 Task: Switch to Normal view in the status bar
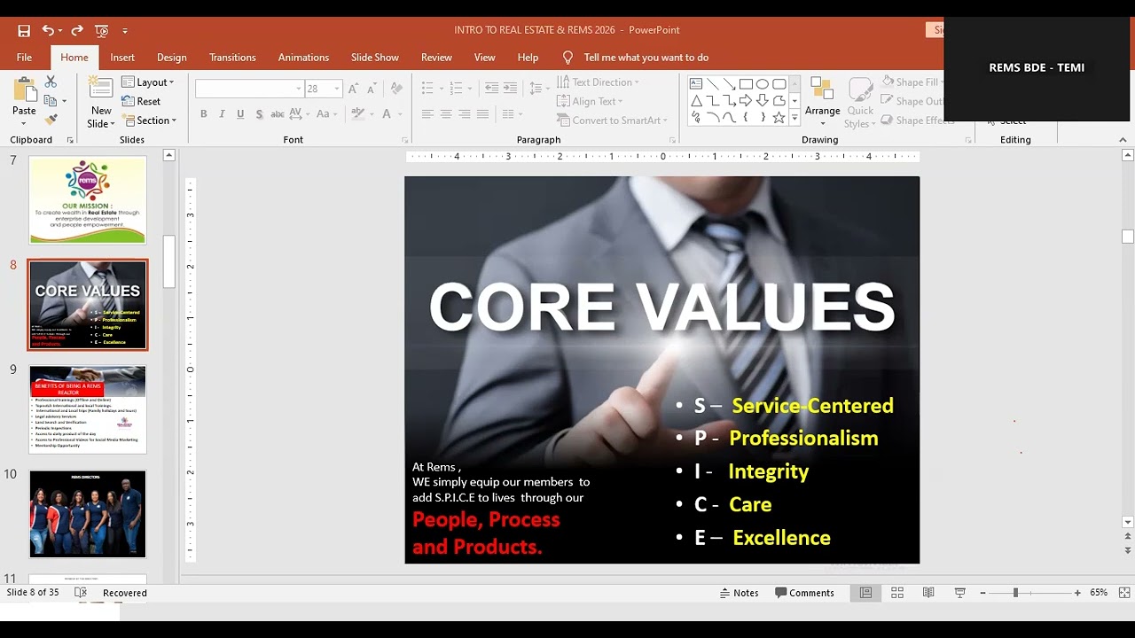coord(865,593)
